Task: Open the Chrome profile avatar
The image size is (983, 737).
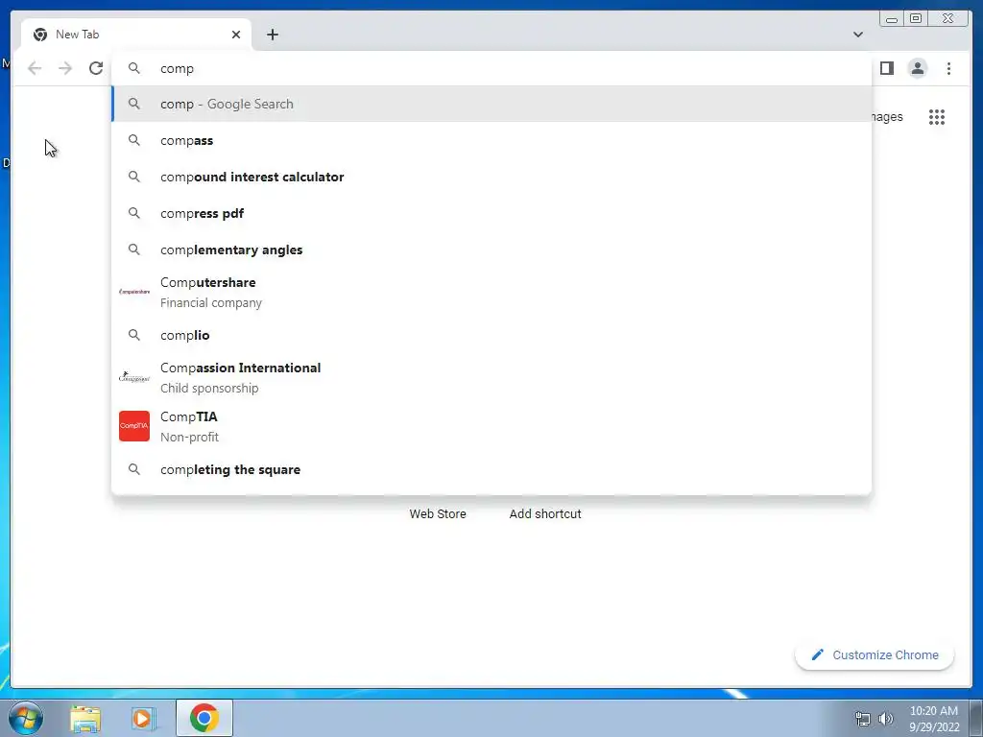Action: click(917, 68)
